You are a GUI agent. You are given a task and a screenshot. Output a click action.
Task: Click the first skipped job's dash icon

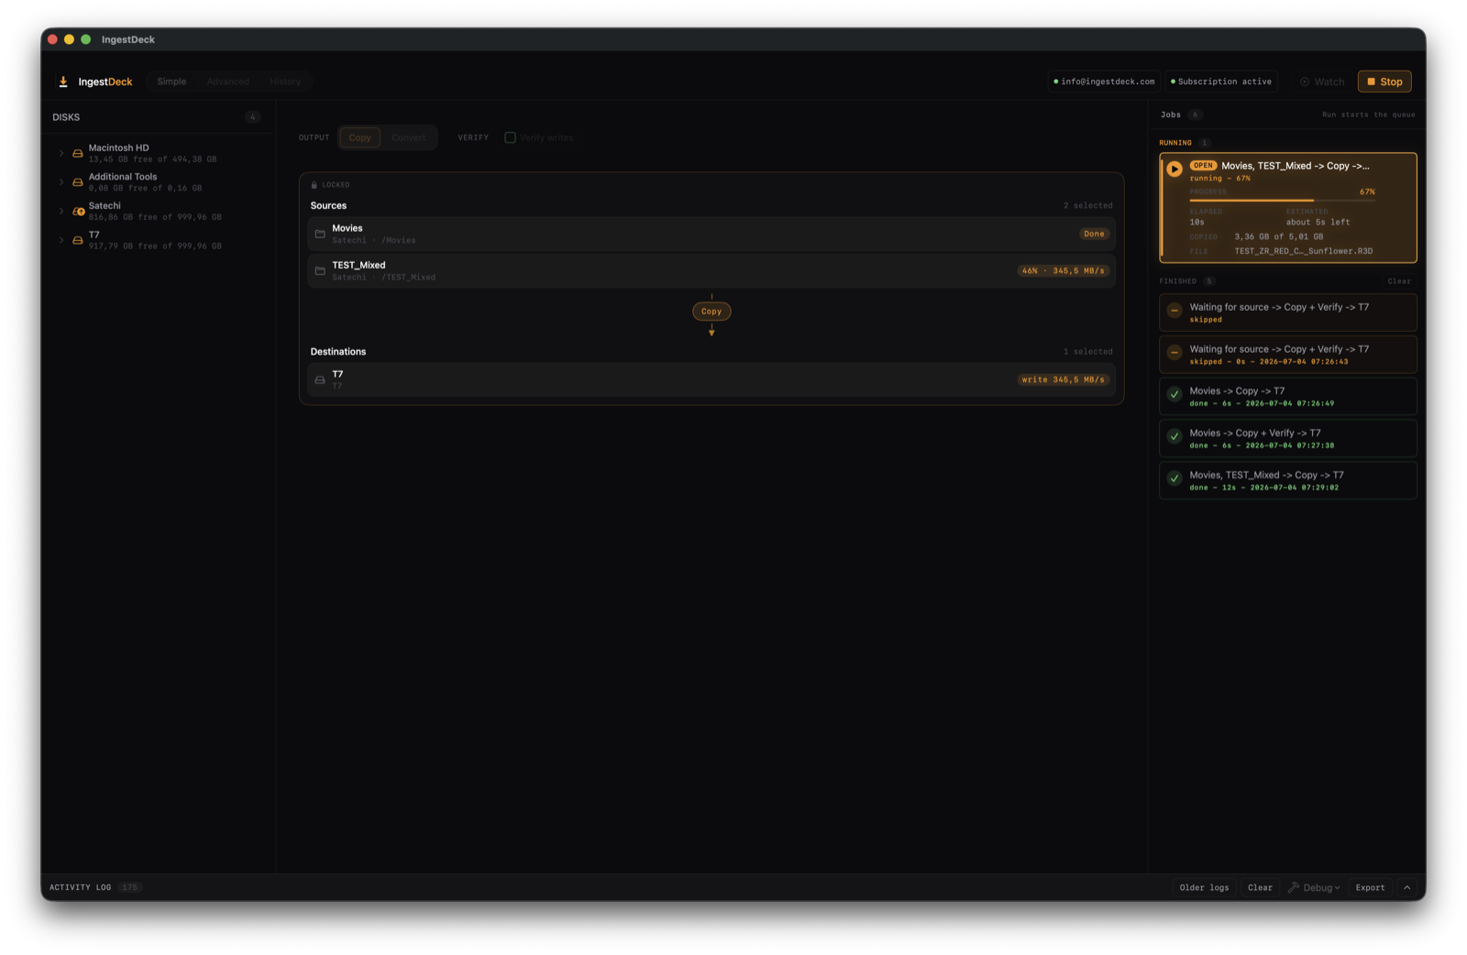(1175, 311)
